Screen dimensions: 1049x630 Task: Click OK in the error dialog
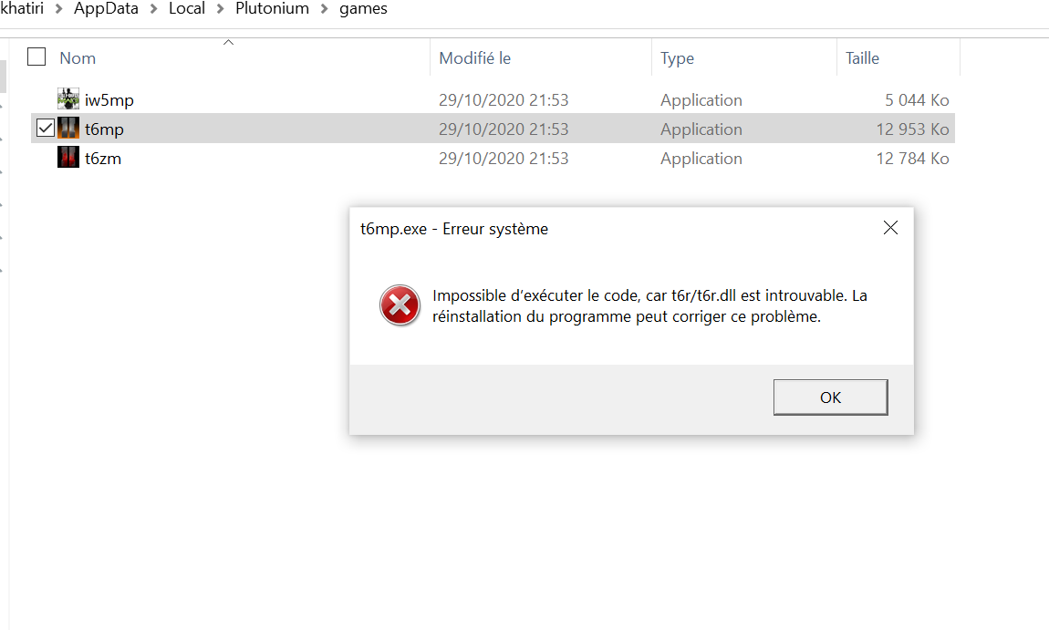coord(830,398)
